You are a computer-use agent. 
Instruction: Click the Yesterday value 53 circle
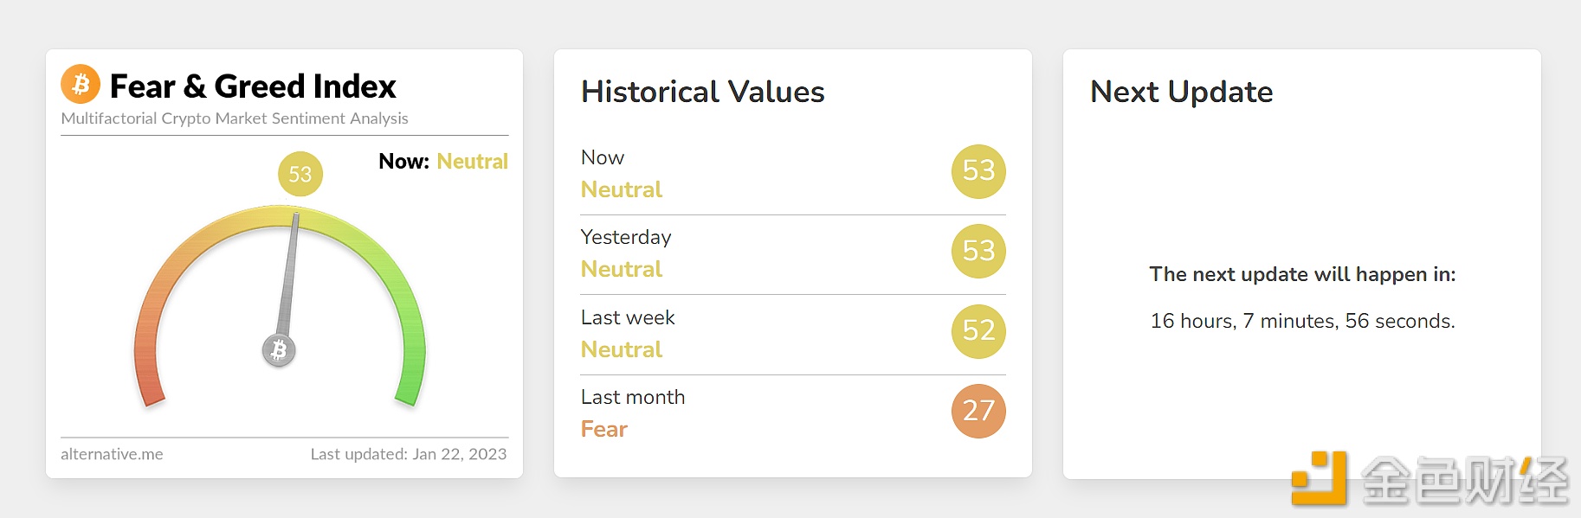978,251
